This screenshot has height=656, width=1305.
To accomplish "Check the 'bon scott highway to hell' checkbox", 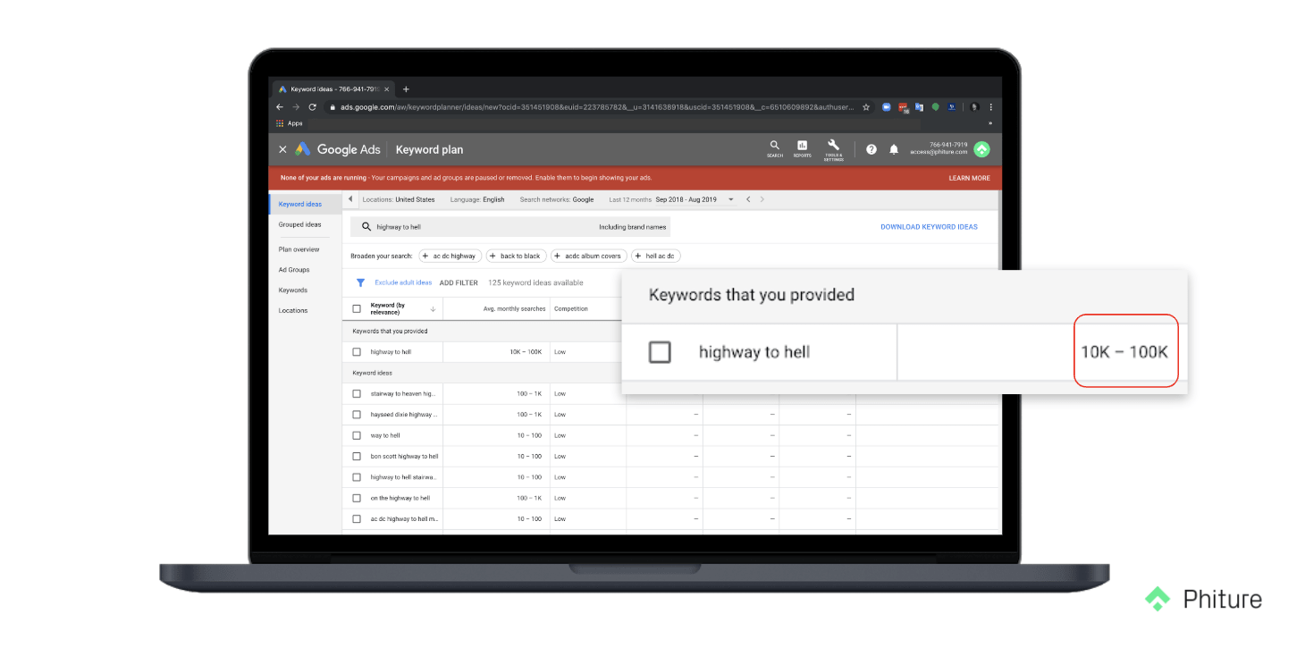I will click(357, 456).
